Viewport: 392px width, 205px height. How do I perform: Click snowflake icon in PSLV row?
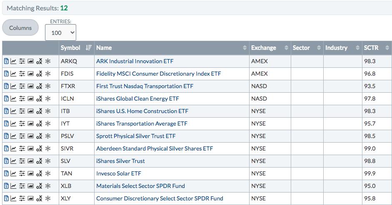47,136
